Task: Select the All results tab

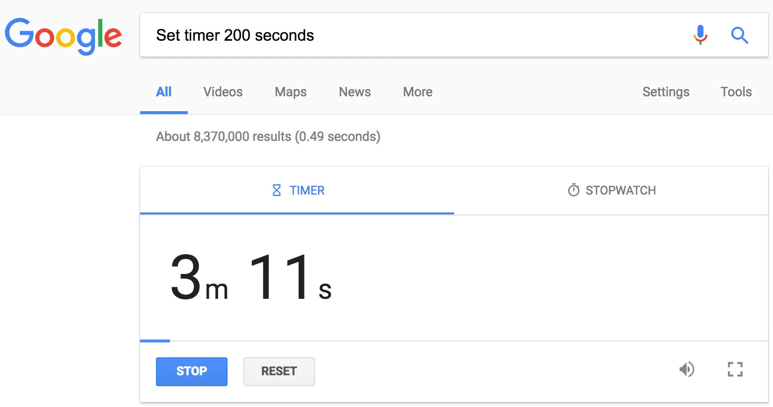Action: pyautogui.click(x=163, y=92)
